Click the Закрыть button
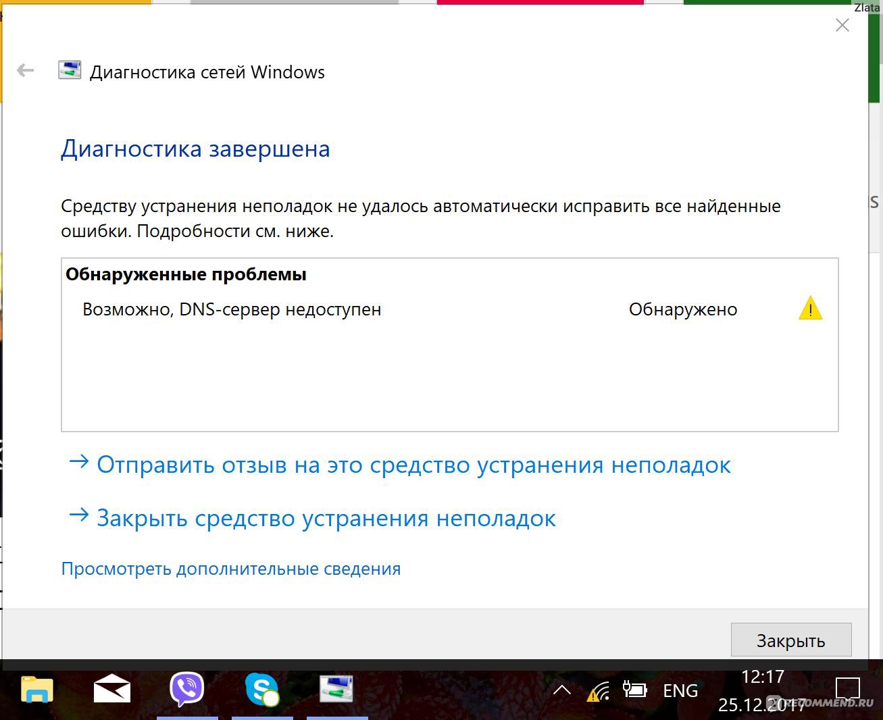Viewport: 883px width, 720px height. click(x=791, y=640)
